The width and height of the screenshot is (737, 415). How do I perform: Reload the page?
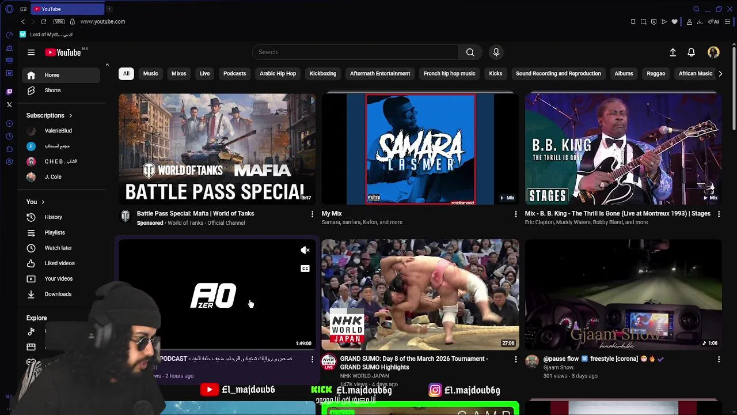coord(43,21)
